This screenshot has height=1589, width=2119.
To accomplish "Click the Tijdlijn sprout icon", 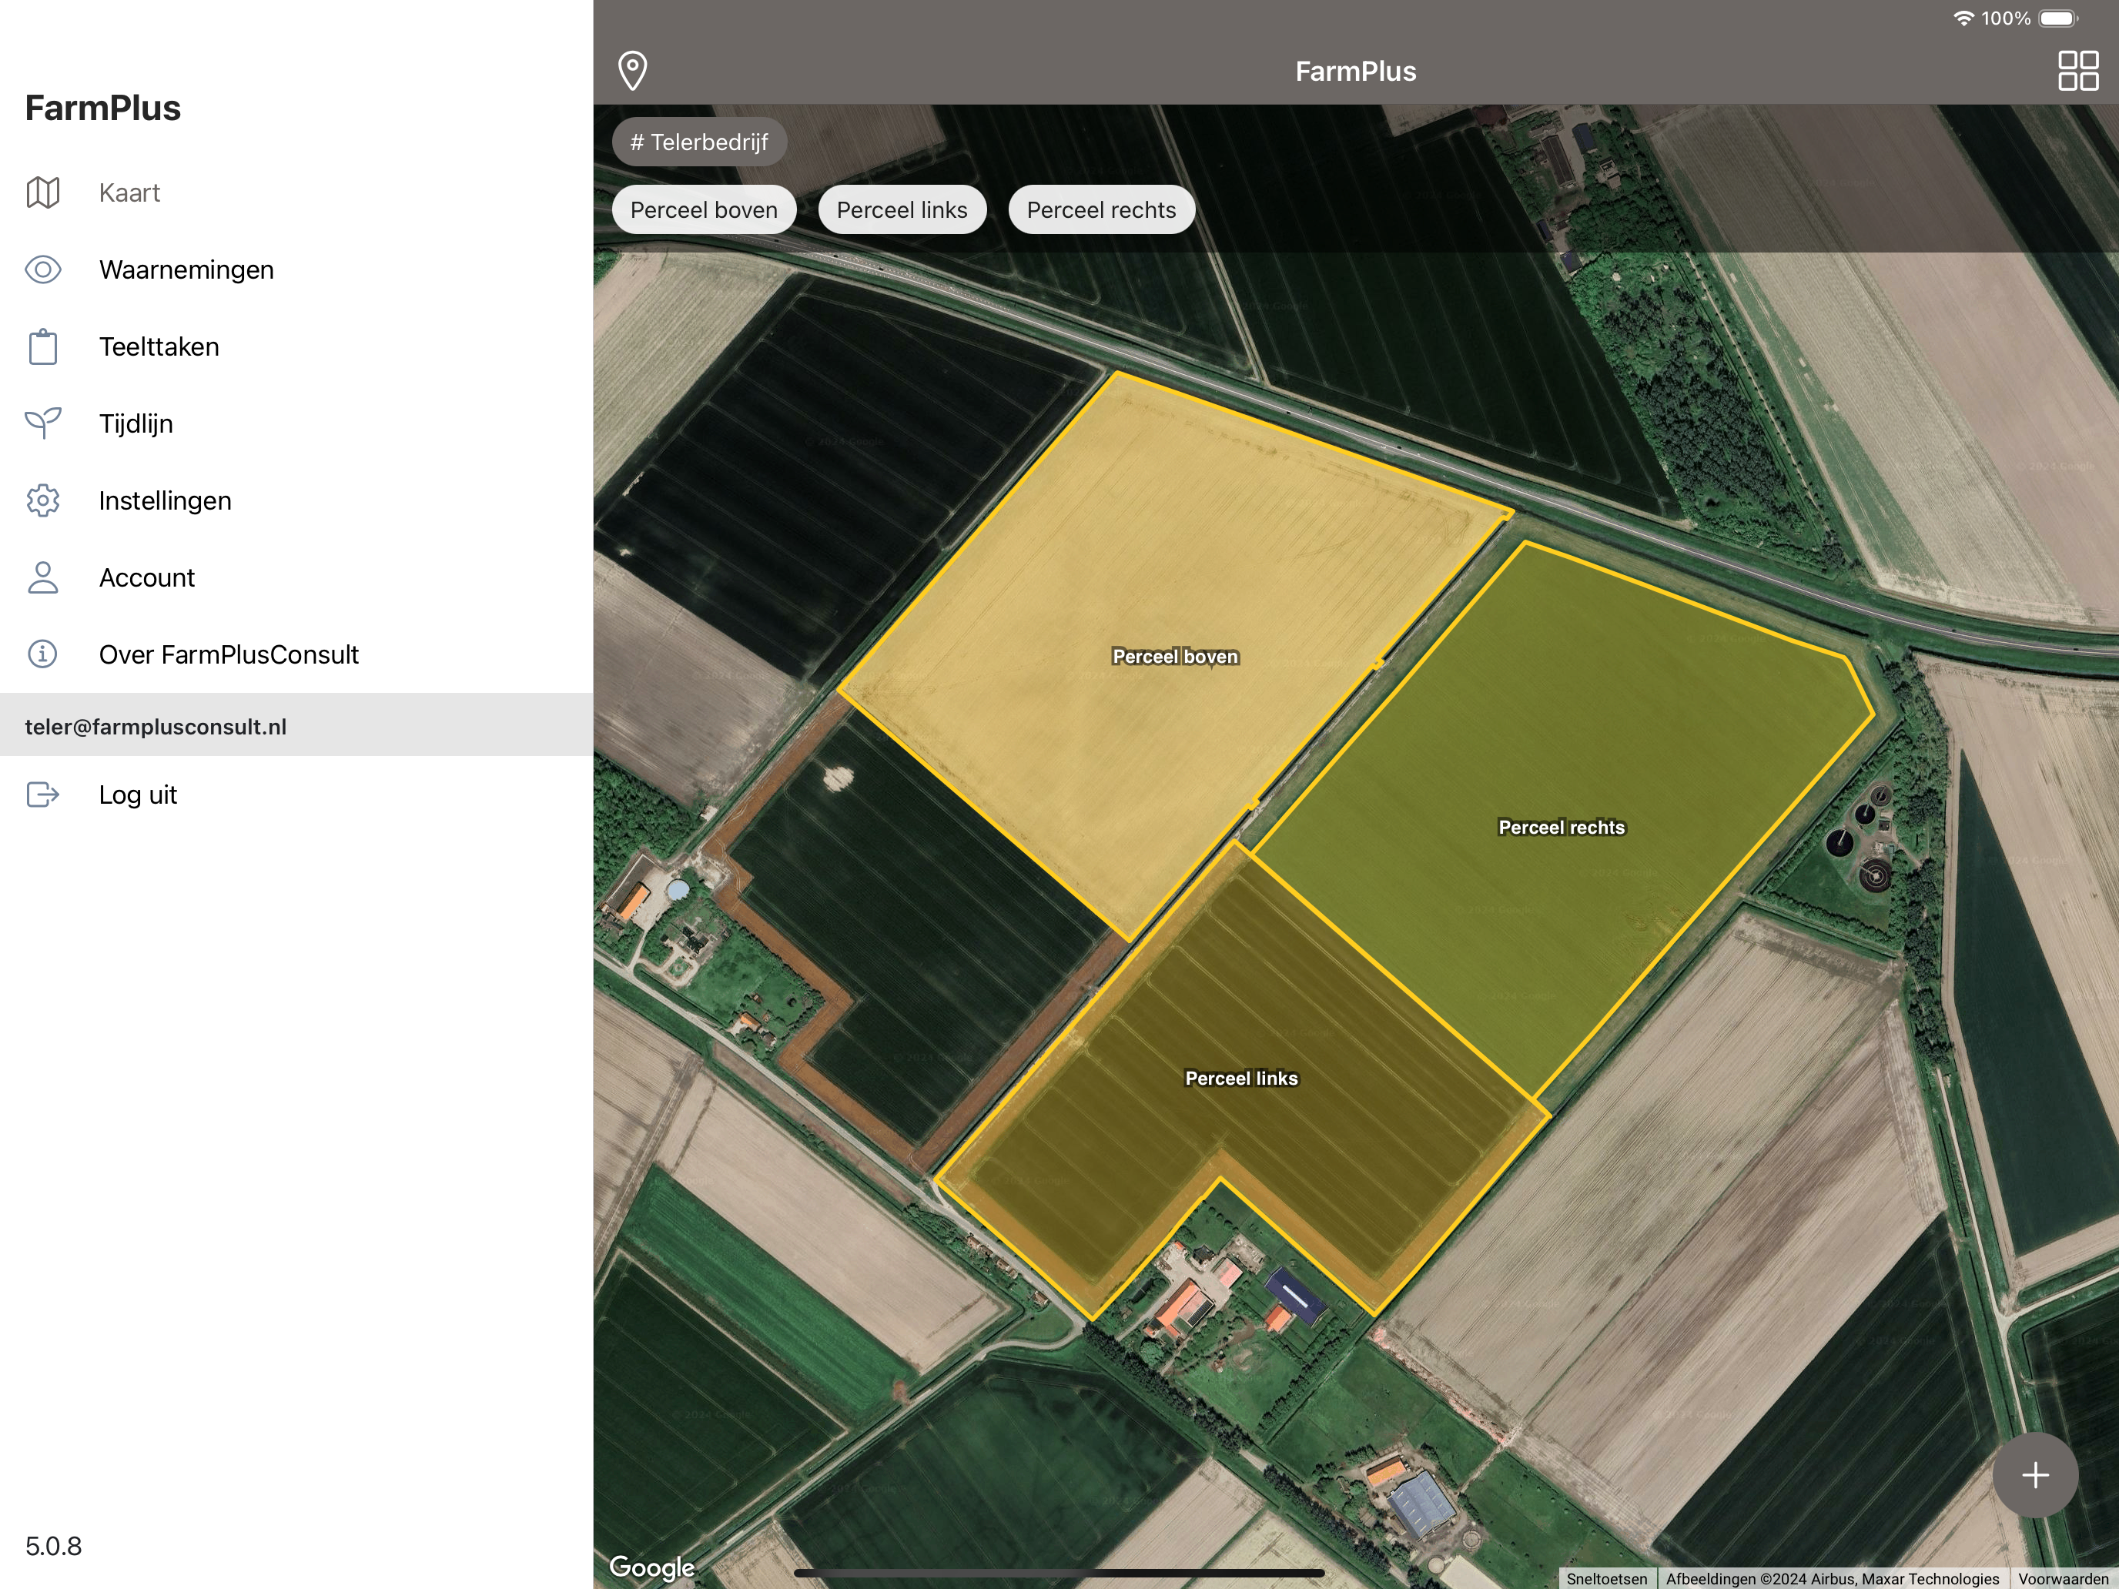I will [x=43, y=423].
